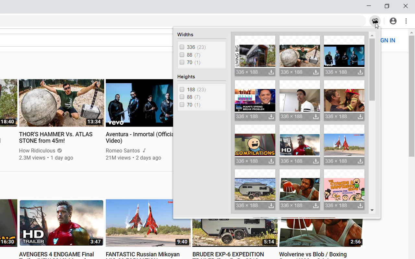Download the expedition trailer camper image
The width and height of the screenshot is (415, 259).
(x=271, y=206)
